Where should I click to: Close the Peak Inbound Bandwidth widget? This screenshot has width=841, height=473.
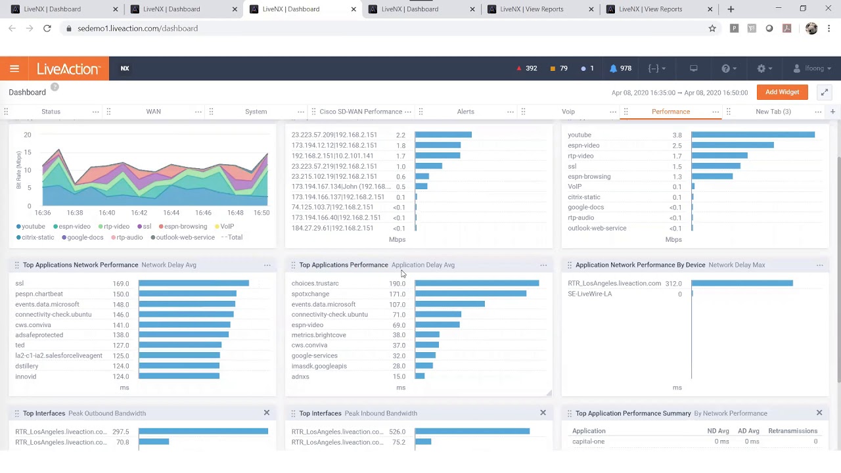click(x=543, y=413)
